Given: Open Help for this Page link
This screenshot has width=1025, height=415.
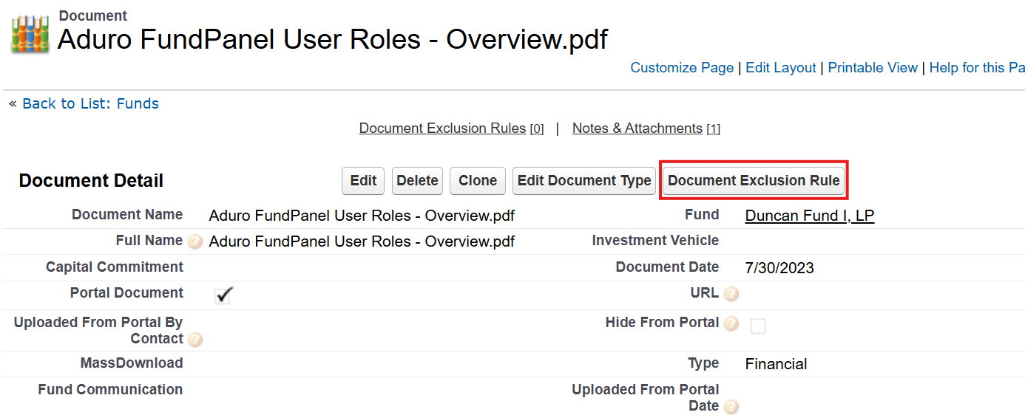Looking at the screenshot, I should [x=977, y=68].
